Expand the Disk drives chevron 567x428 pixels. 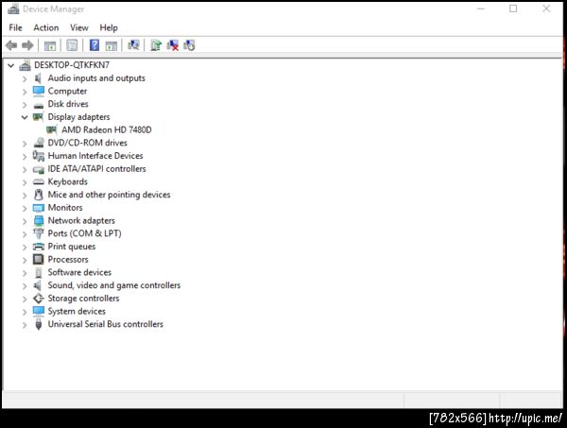25,105
